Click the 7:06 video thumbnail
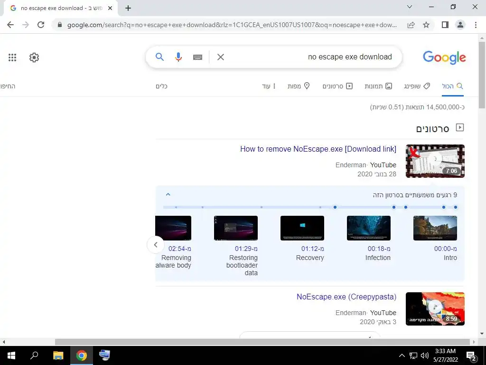 [x=435, y=161]
